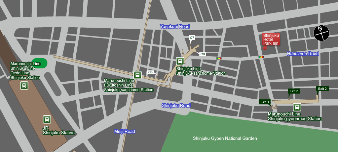
Task: Click the Exit 2 label
Action: tap(322, 89)
